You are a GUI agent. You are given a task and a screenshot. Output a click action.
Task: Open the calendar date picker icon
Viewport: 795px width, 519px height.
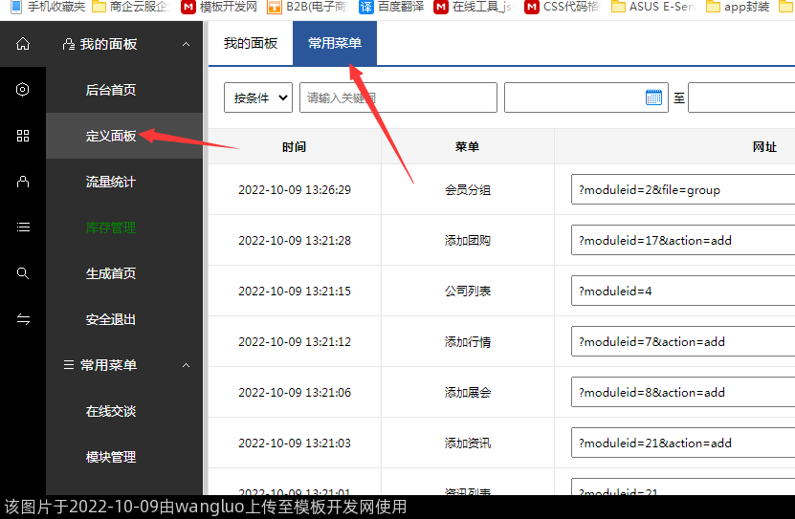point(654,97)
